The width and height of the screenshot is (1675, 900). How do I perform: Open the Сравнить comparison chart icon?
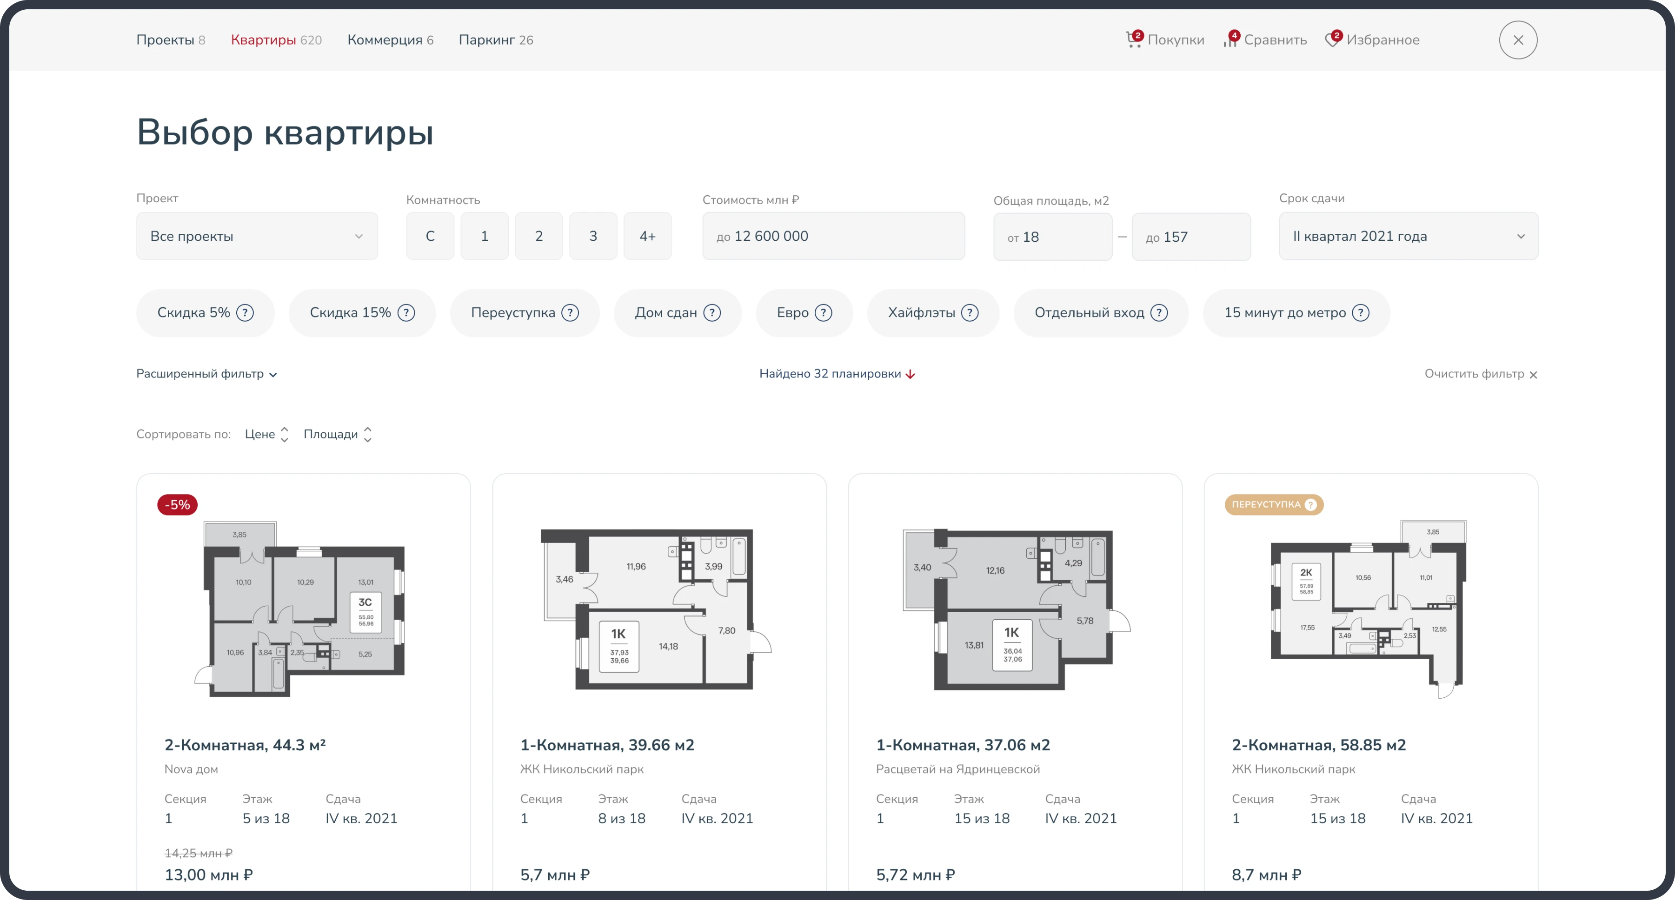pyautogui.click(x=1230, y=40)
